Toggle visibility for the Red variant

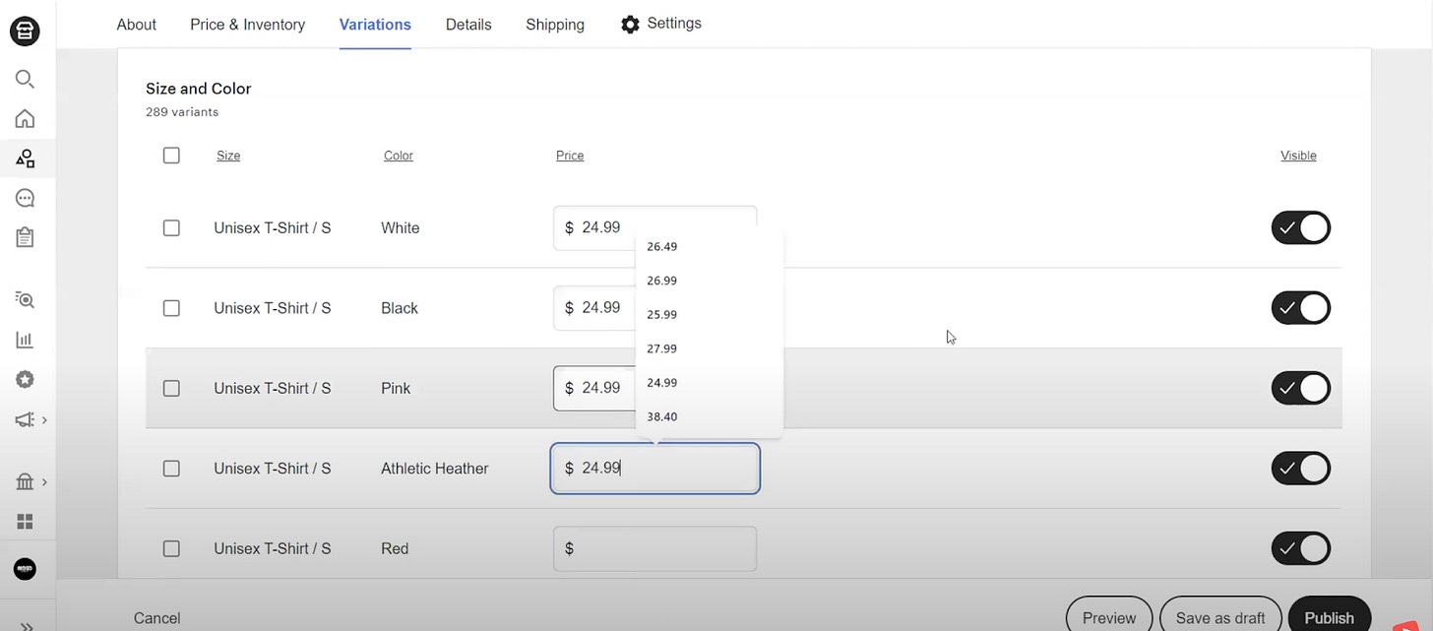(1300, 548)
